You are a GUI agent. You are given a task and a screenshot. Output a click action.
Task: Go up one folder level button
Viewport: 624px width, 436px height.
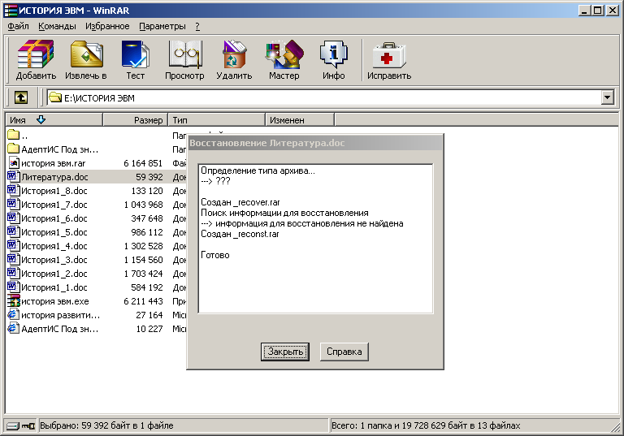tap(21, 97)
